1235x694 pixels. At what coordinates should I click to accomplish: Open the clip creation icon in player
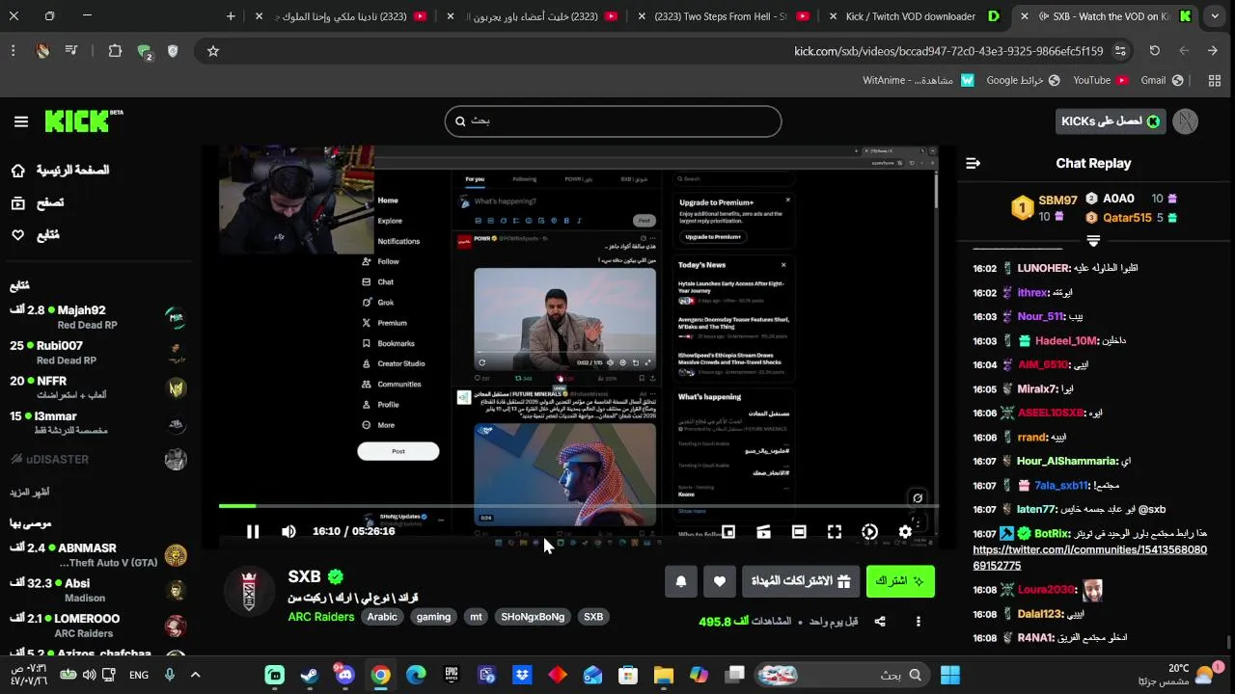pyautogui.click(x=763, y=531)
